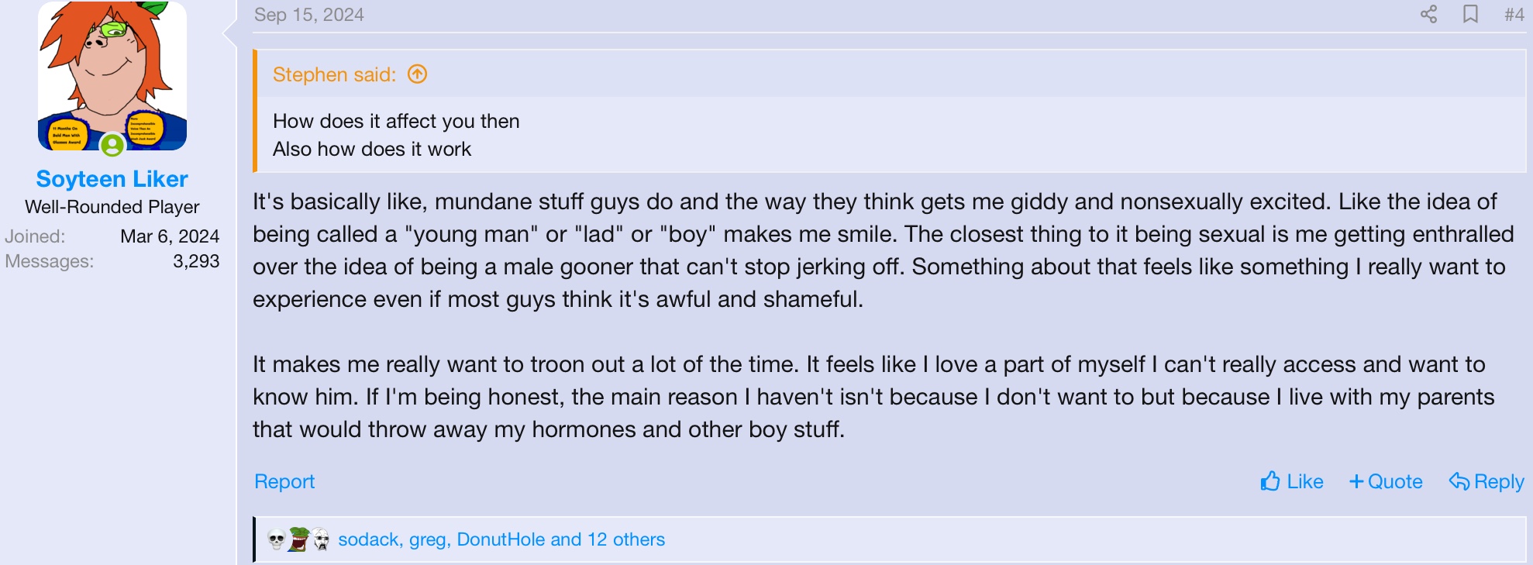Click the green online status badge

click(112, 145)
